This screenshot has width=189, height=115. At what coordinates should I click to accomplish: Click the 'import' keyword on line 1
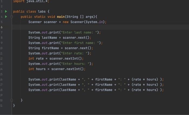tap(19, 1)
